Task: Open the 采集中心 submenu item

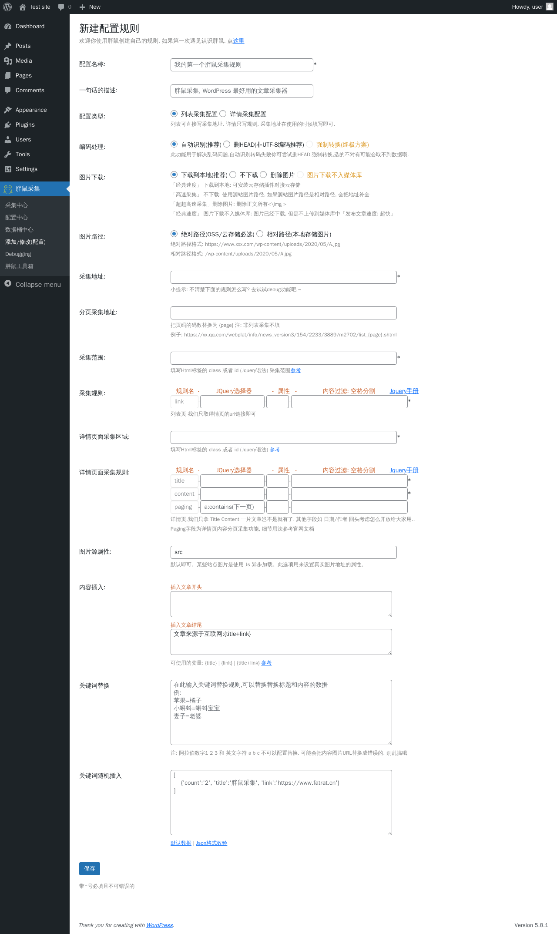Action: (17, 205)
